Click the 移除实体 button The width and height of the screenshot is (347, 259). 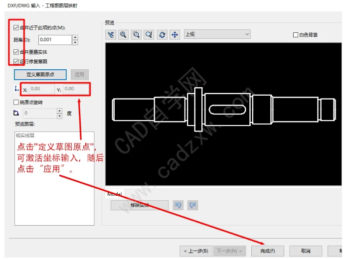pyautogui.click(x=140, y=205)
